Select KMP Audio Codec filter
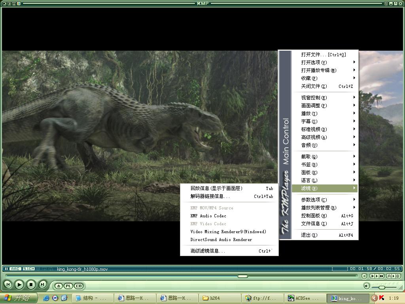This screenshot has height=304, width=405. click(229, 216)
